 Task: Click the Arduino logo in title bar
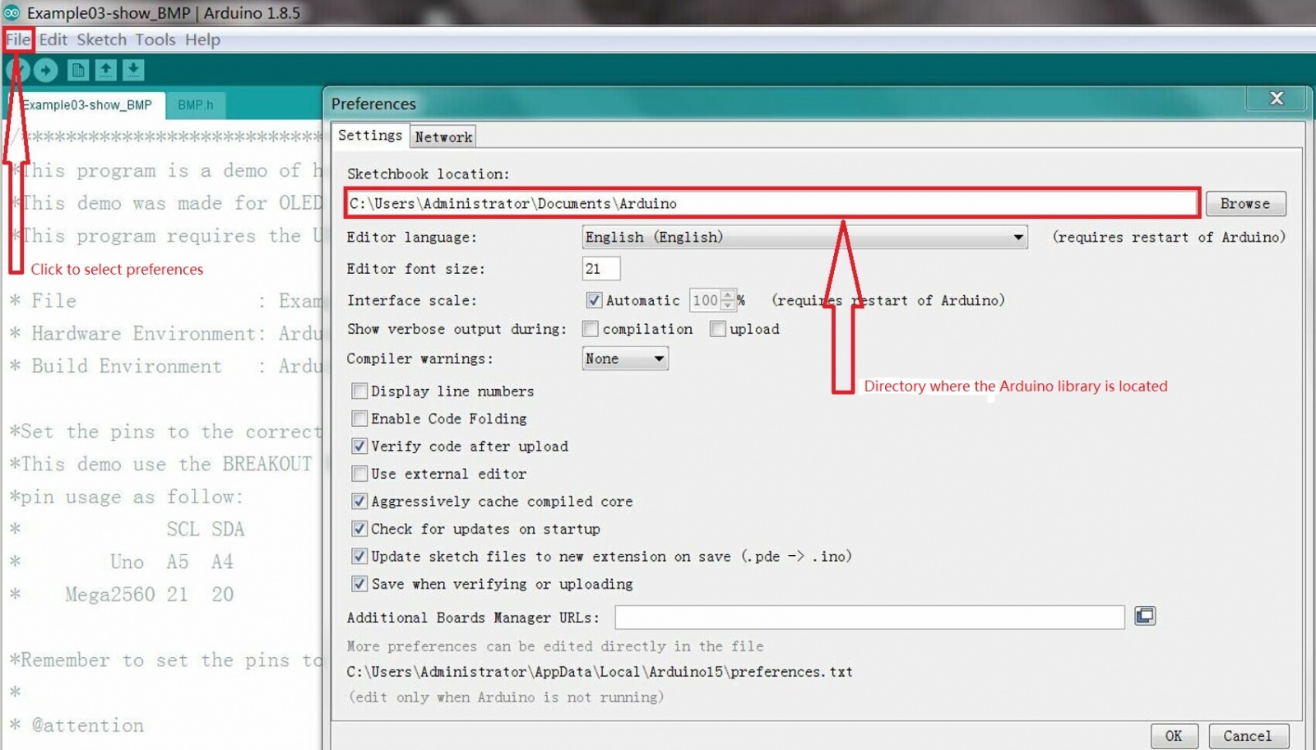12,12
